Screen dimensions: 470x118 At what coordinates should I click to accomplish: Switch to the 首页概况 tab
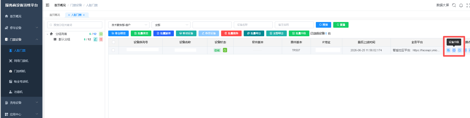click(x=55, y=15)
